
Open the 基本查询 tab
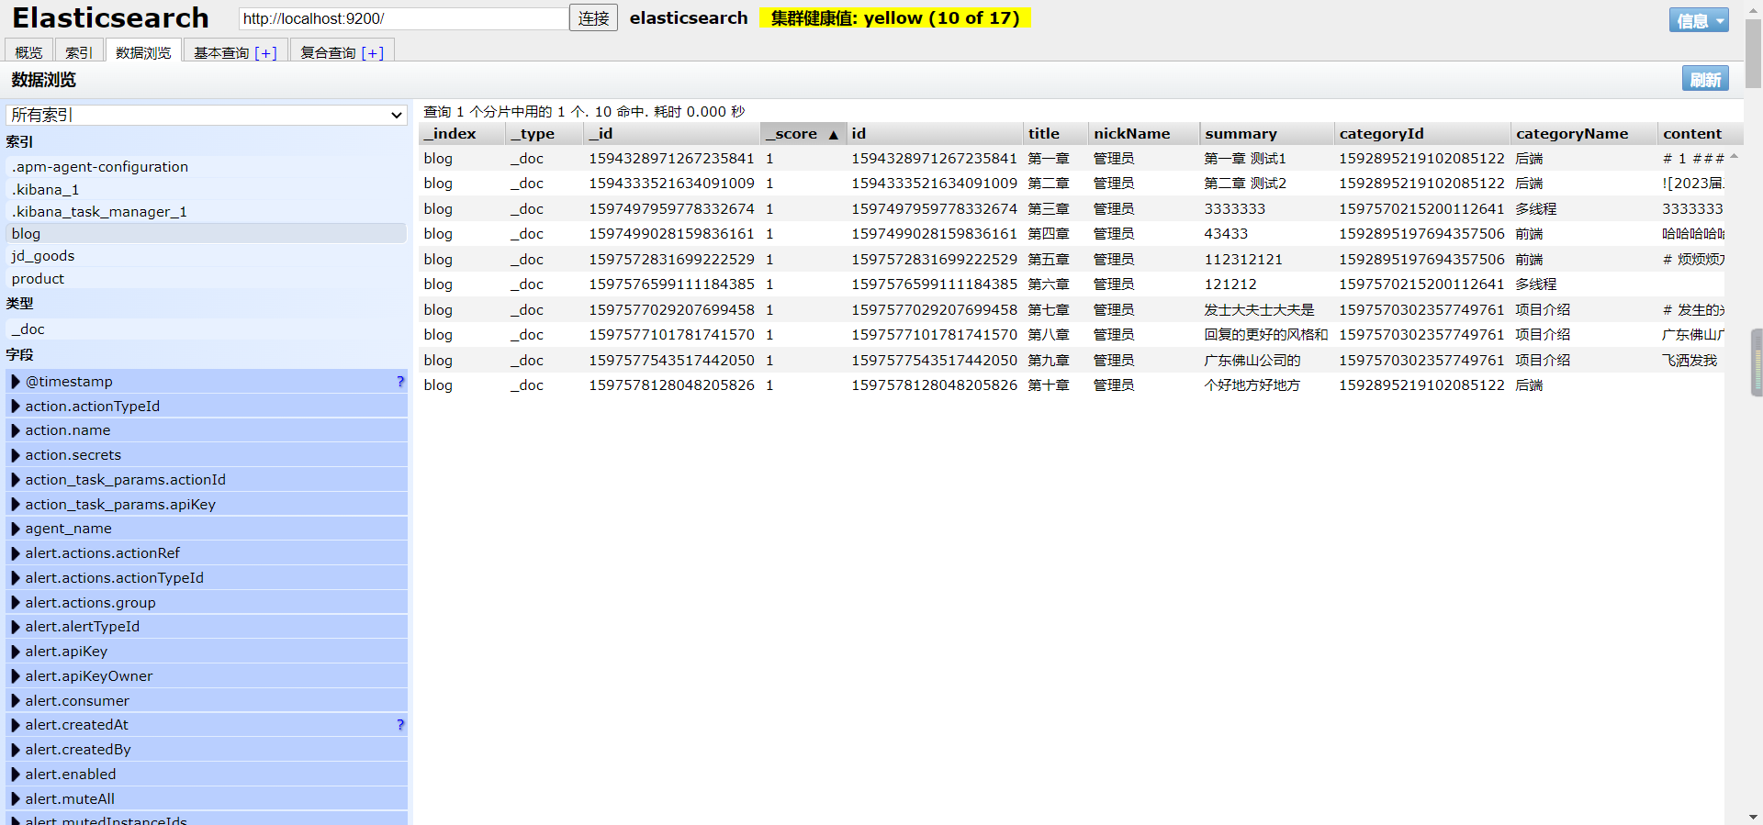pyautogui.click(x=236, y=52)
